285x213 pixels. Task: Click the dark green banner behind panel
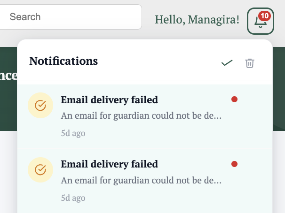pos(8,89)
